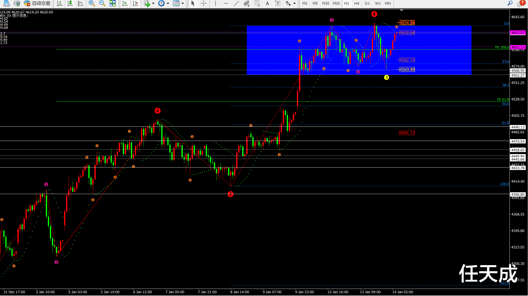Tile chart windows with grid icon
Screen dimensions: 528x296
tap(112, 3)
